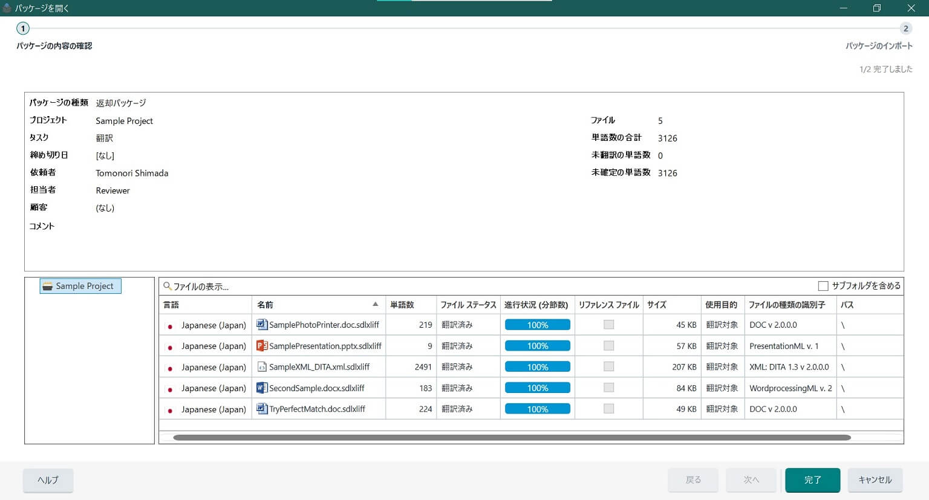Click the 100% progress bar for SampleXML_DITA

tap(537, 367)
